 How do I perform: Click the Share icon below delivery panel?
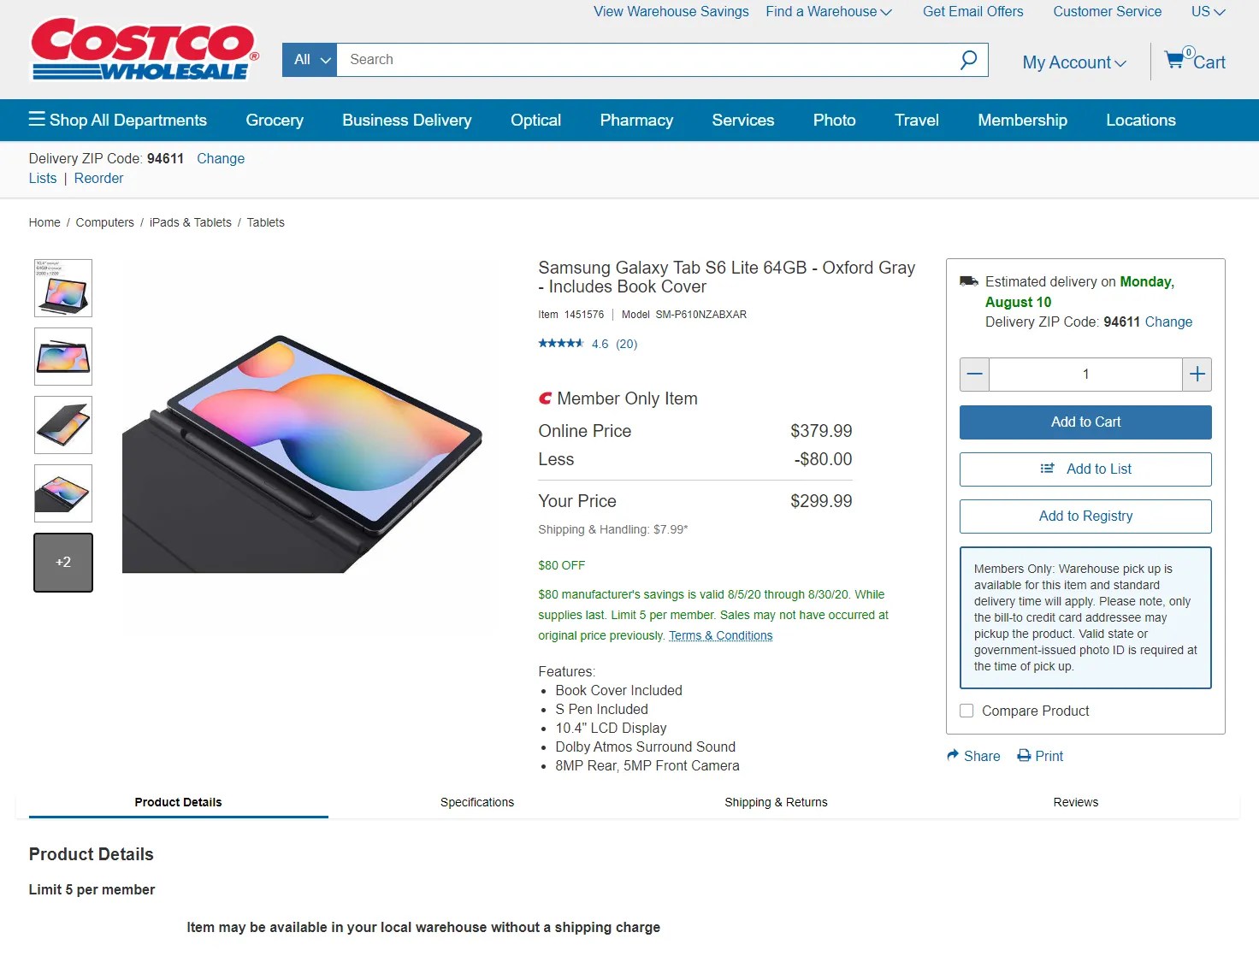[952, 756]
